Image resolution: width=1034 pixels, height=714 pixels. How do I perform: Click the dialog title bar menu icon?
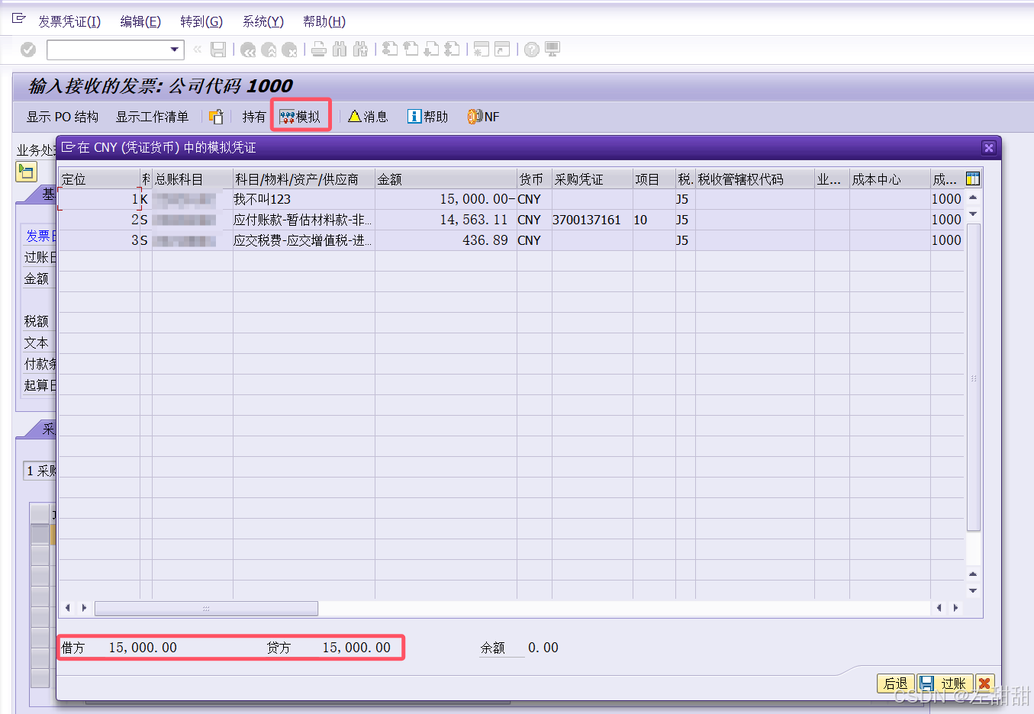pyautogui.click(x=69, y=146)
